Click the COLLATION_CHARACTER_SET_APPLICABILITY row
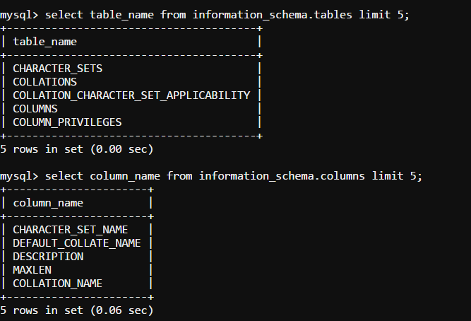Screen dimensions: 471x321 pyautogui.click(x=131, y=95)
